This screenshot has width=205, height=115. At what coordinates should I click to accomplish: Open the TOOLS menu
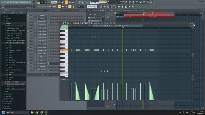[26, 2]
